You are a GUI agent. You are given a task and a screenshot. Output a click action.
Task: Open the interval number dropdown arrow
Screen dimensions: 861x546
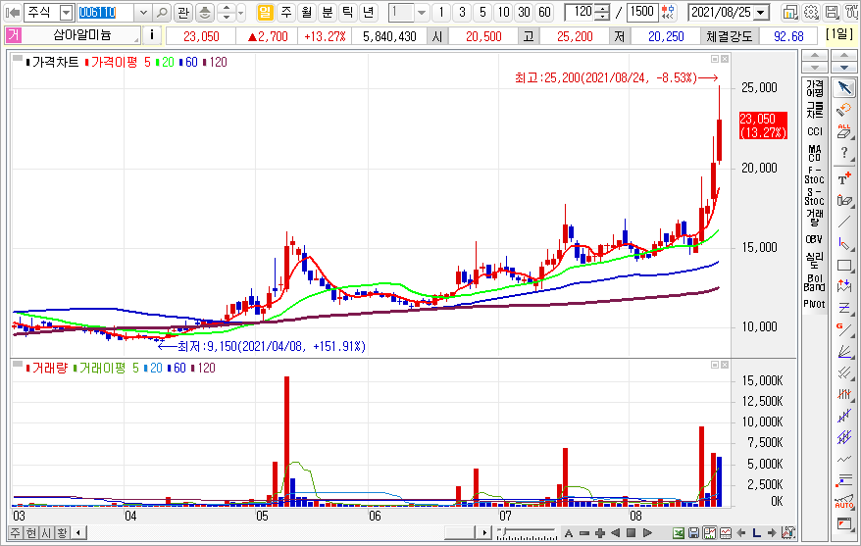click(x=421, y=12)
